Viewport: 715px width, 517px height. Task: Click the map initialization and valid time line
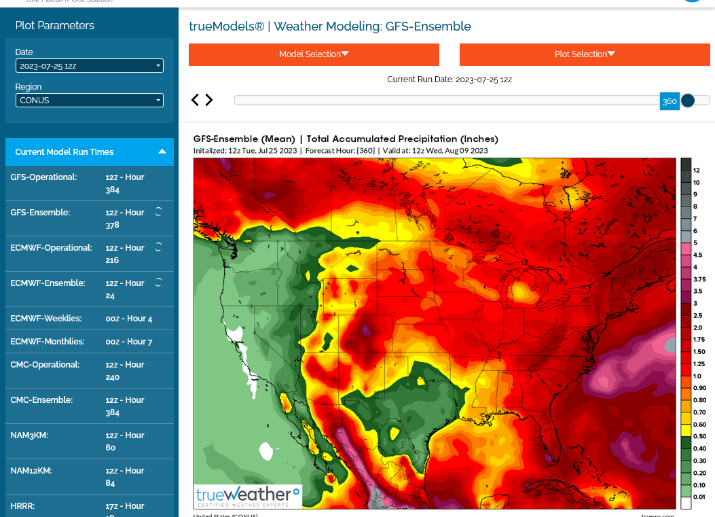click(341, 151)
